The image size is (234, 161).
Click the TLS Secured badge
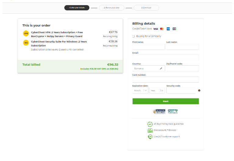click(x=159, y=111)
